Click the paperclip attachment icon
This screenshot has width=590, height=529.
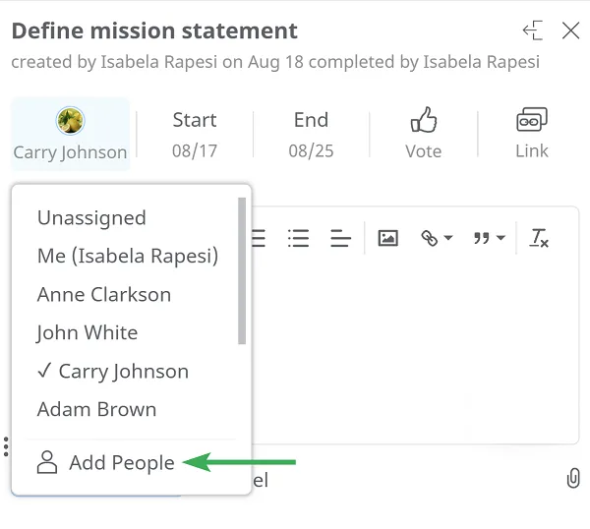tap(573, 478)
